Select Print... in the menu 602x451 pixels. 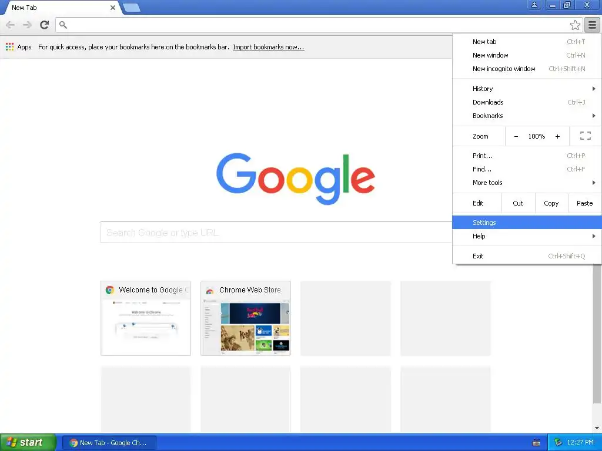tap(527, 155)
